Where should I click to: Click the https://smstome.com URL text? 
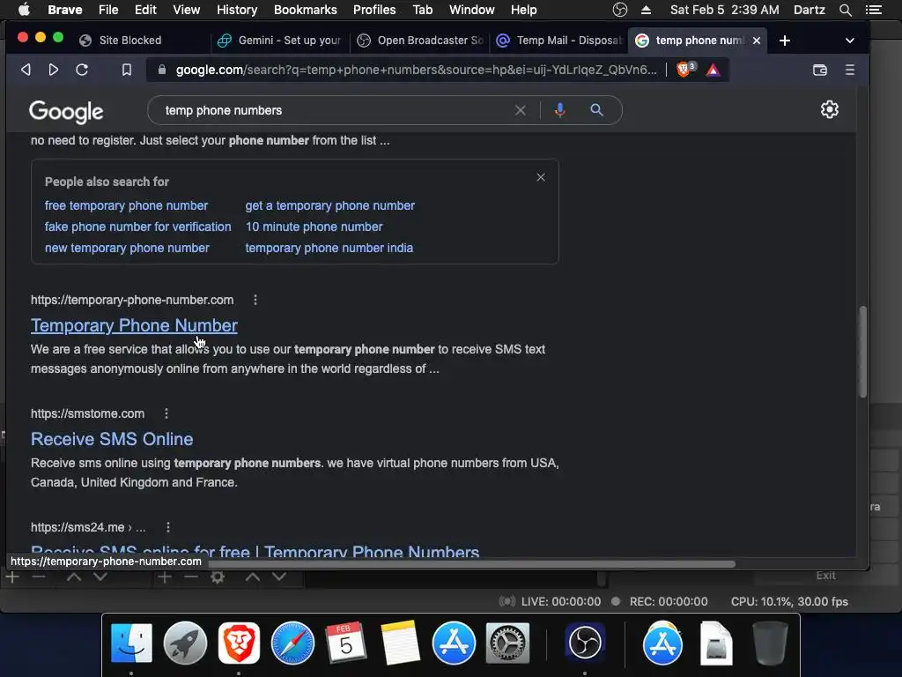click(x=87, y=413)
